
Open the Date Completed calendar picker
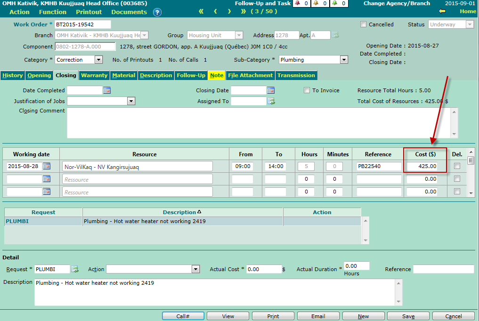106,90
